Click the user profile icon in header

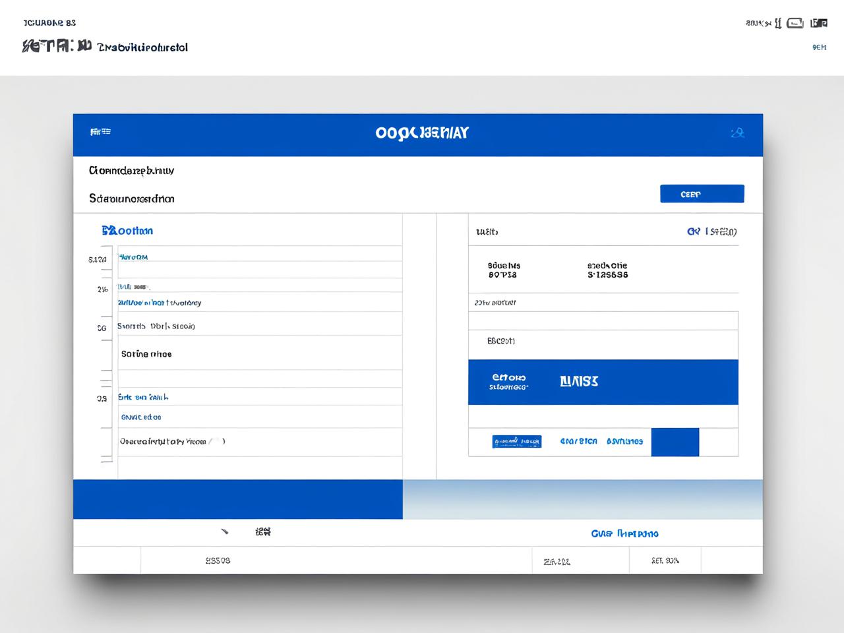click(737, 133)
